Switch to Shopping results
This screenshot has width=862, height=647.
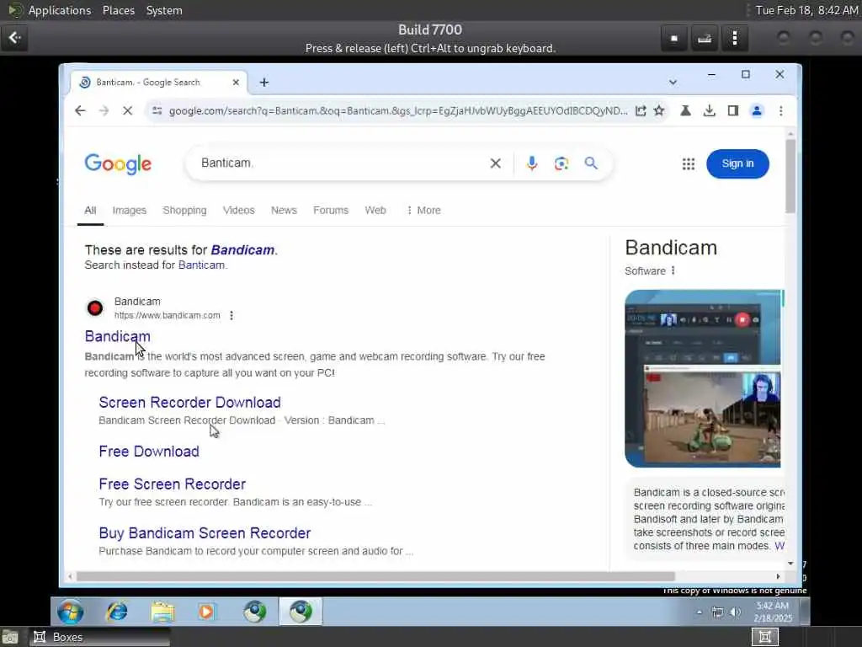[x=184, y=210]
